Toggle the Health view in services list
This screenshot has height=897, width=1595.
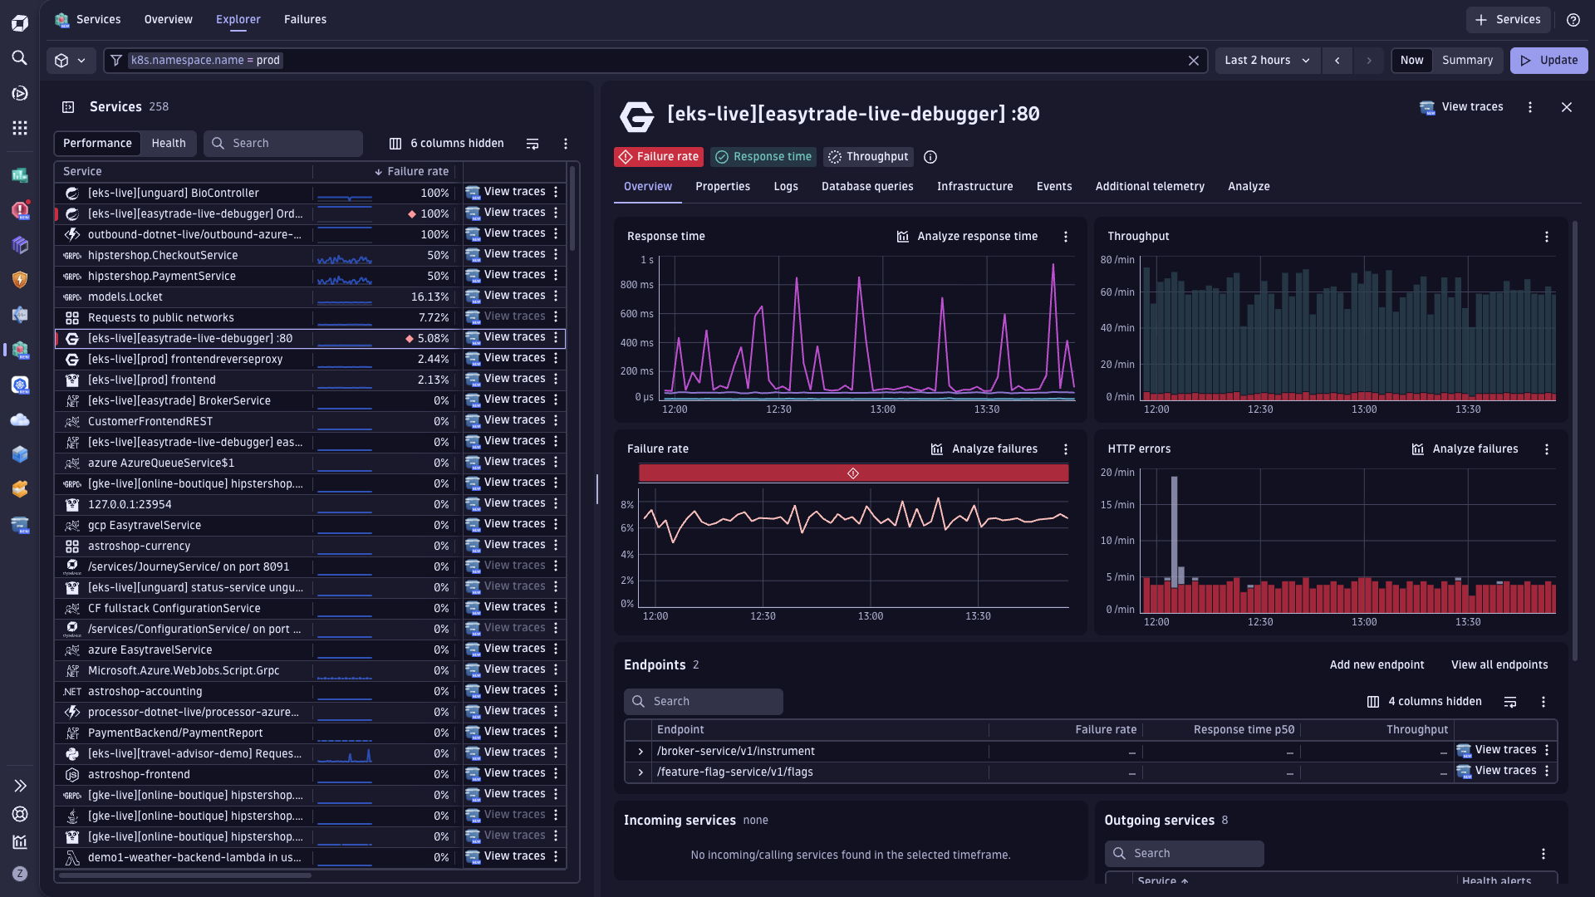coord(169,144)
